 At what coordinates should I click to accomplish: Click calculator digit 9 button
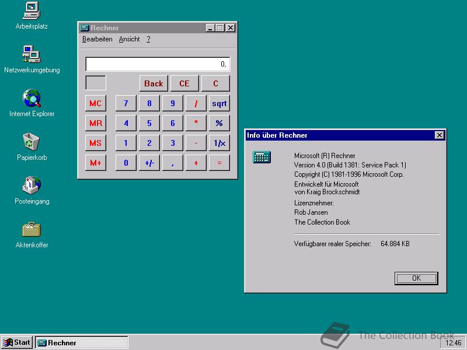click(x=173, y=103)
